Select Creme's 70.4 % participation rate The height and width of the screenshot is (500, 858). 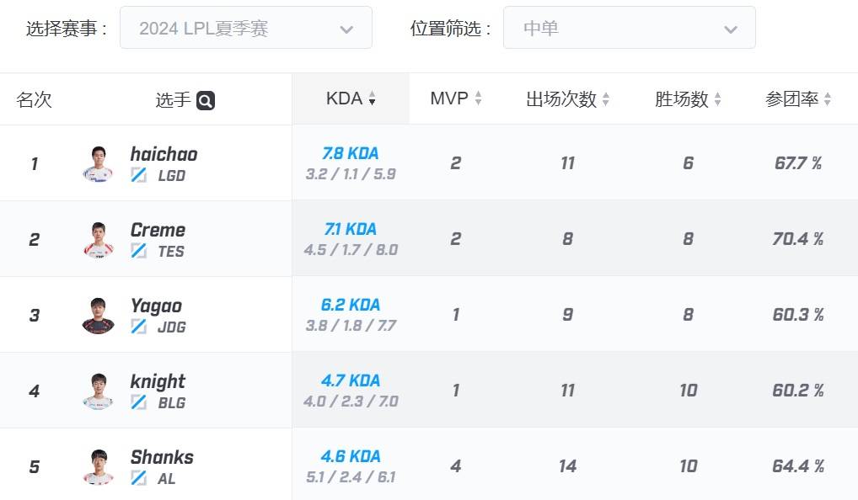point(798,239)
